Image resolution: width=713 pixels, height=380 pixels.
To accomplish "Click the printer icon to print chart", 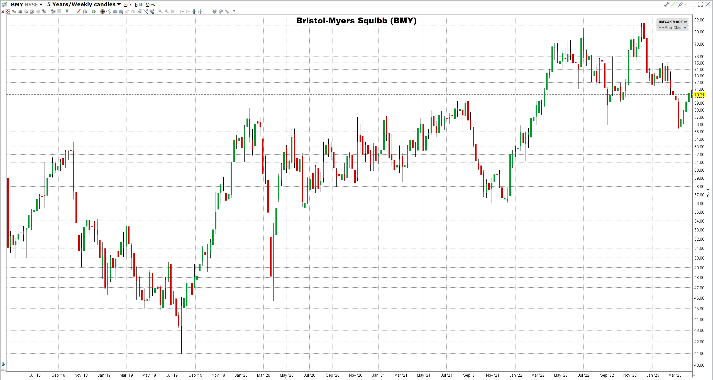I will pyautogui.click(x=26, y=11).
